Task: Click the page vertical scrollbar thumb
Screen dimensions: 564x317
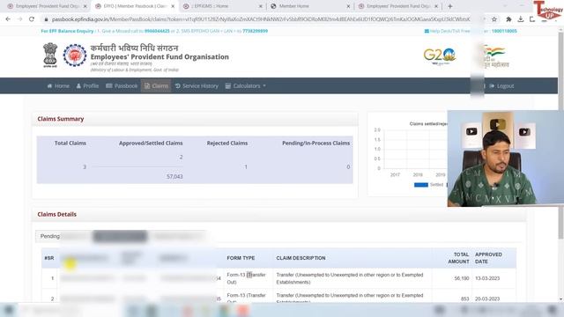Action: (x=560, y=135)
